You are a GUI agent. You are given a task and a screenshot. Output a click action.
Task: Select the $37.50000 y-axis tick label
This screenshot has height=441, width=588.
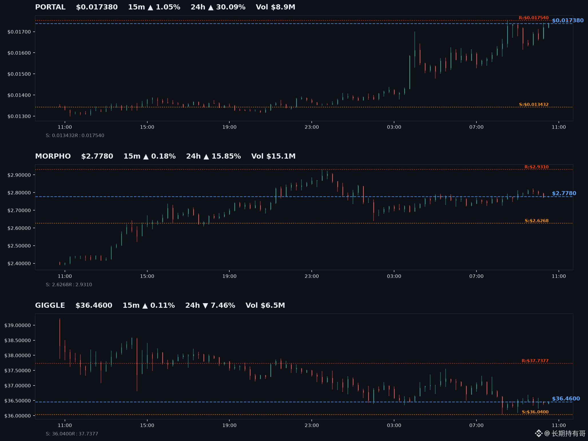[18, 371]
